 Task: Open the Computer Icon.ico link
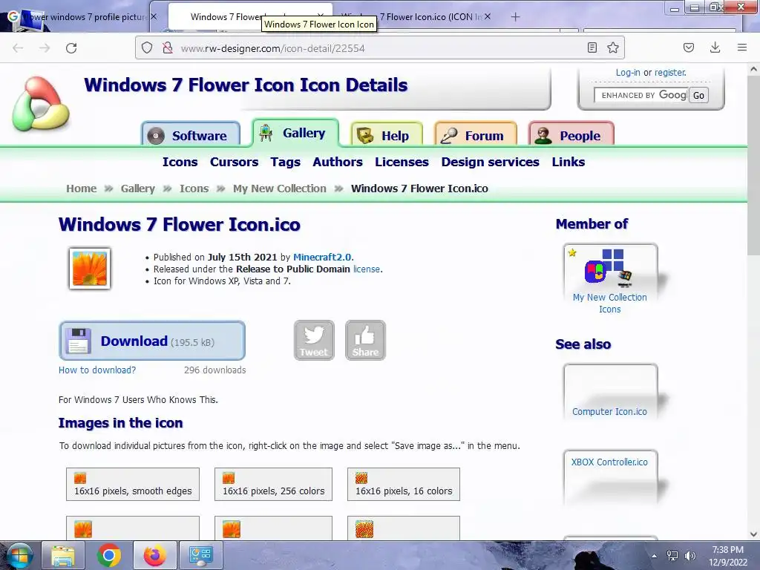coord(609,411)
